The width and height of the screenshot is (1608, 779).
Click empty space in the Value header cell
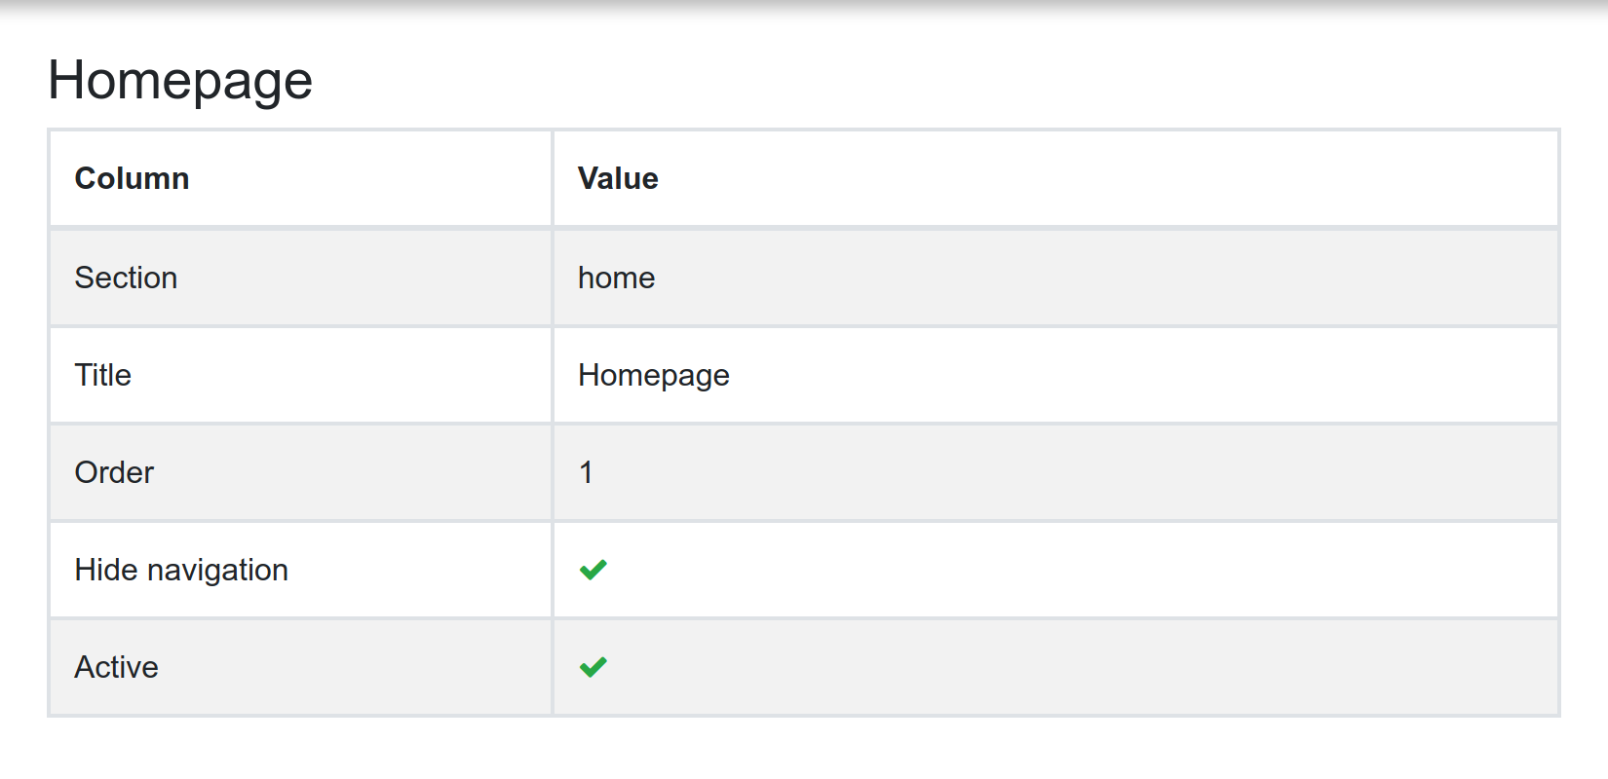click(x=1106, y=179)
